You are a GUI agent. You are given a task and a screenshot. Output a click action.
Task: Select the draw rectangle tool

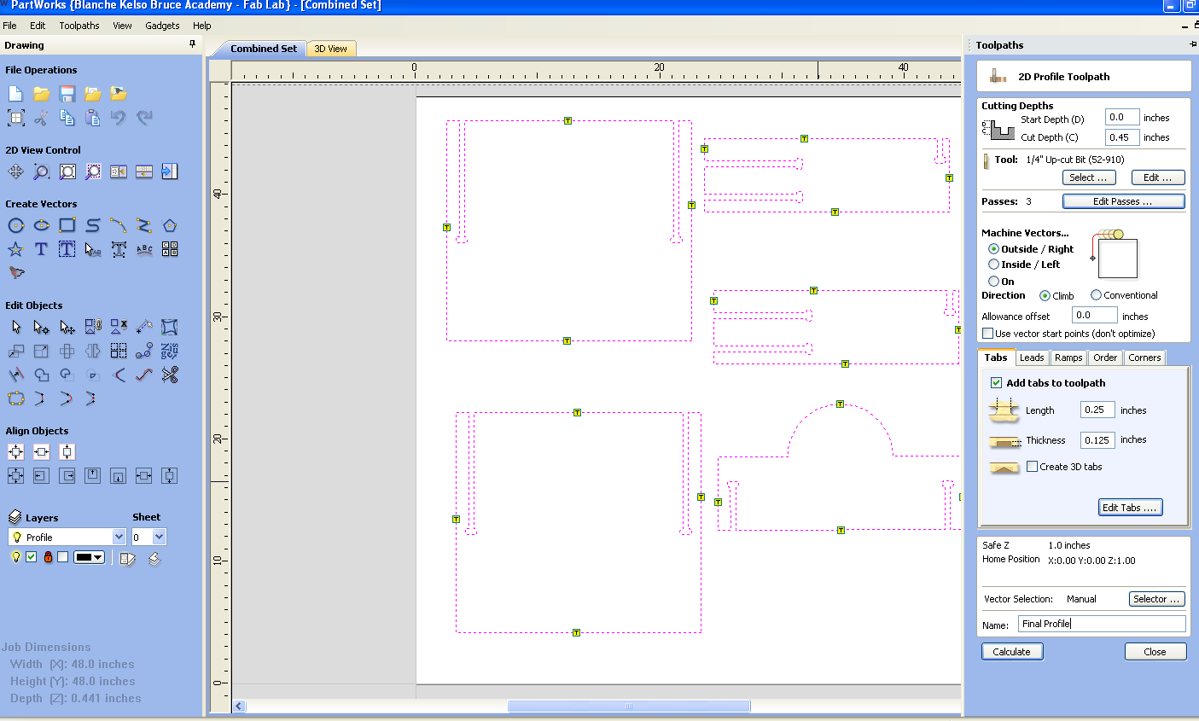(67, 225)
